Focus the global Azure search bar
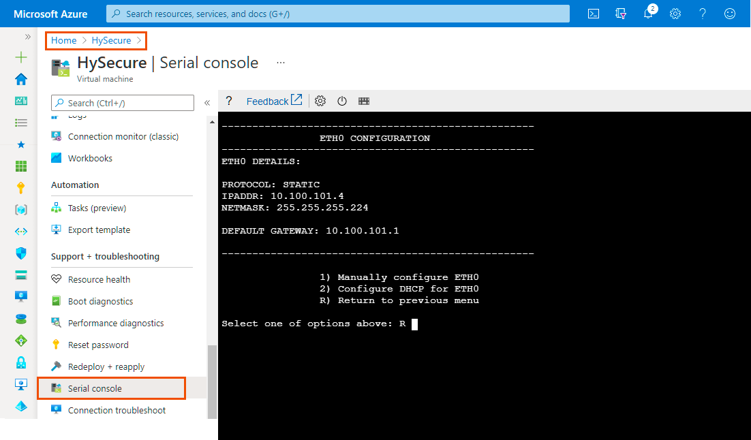 (x=338, y=14)
